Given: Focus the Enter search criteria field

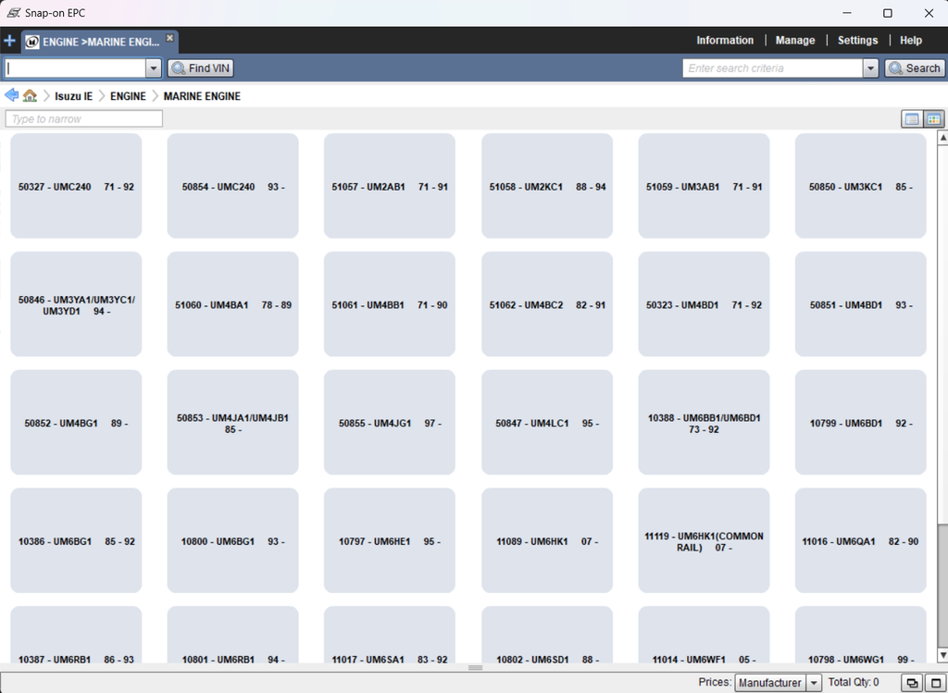Looking at the screenshot, I should point(773,68).
